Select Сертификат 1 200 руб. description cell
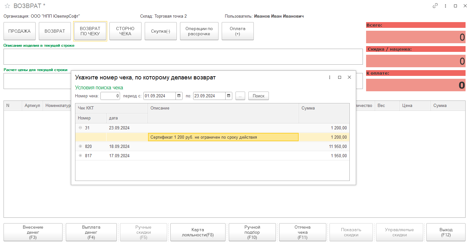Viewport: 471px width, 244px height. [223, 137]
